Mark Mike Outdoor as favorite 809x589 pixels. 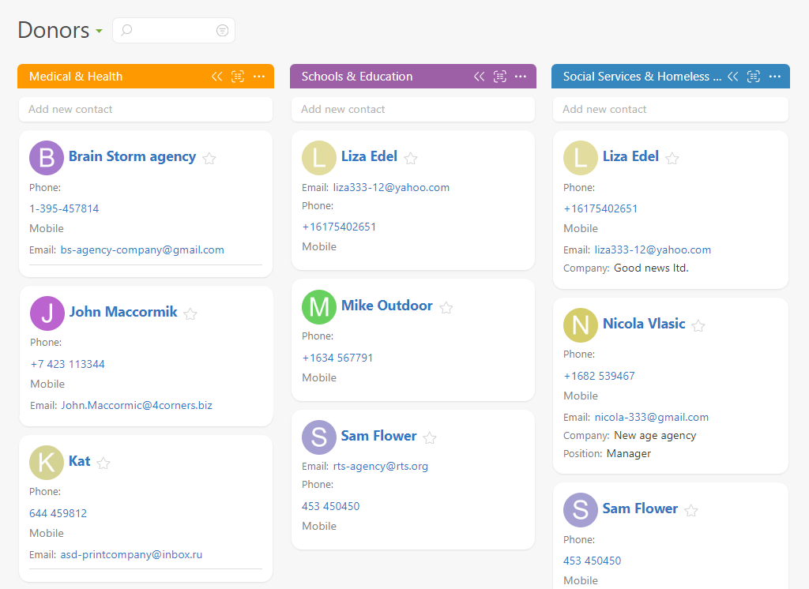click(x=446, y=308)
